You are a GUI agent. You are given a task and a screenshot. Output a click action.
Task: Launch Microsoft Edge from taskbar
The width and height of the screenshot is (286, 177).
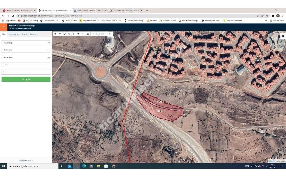click(x=84, y=166)
